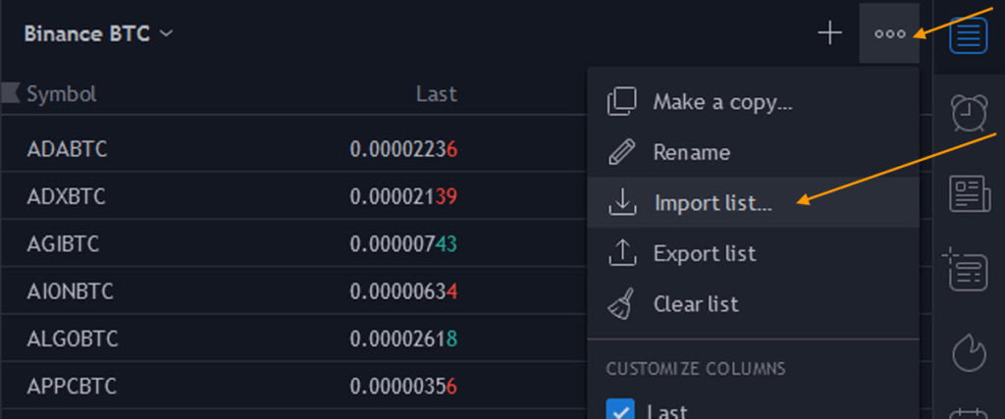Open the Alerts alarm clock icon

[969, 113]
